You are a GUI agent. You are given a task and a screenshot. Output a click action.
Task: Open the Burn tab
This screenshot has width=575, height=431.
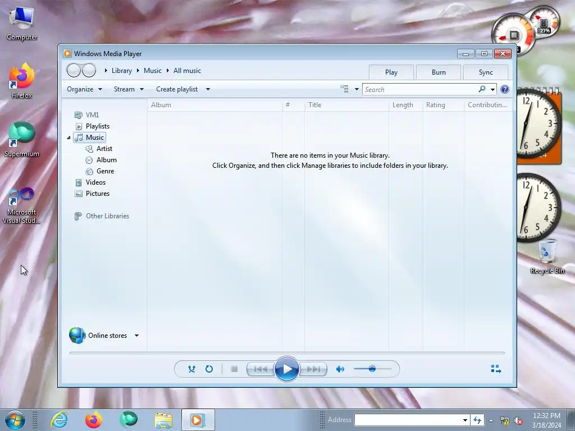click(439, 72)
